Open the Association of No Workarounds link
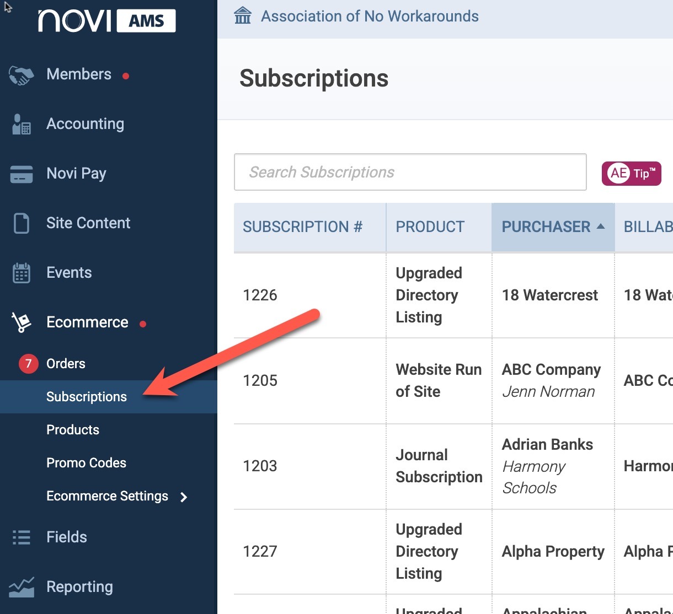This screenshot has width=673, height=614. [x=370, y=16]
